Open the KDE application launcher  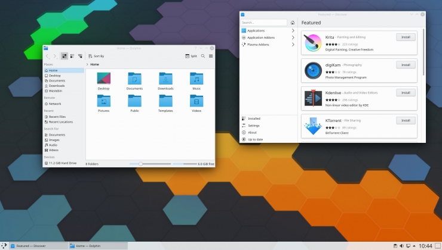[x=5, y=245]
